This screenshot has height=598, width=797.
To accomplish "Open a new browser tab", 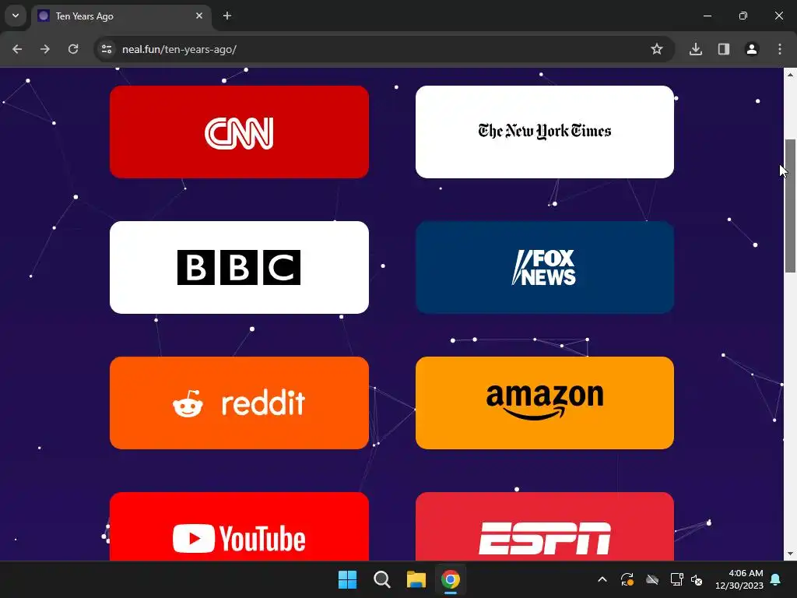I will tap(227, 16).
